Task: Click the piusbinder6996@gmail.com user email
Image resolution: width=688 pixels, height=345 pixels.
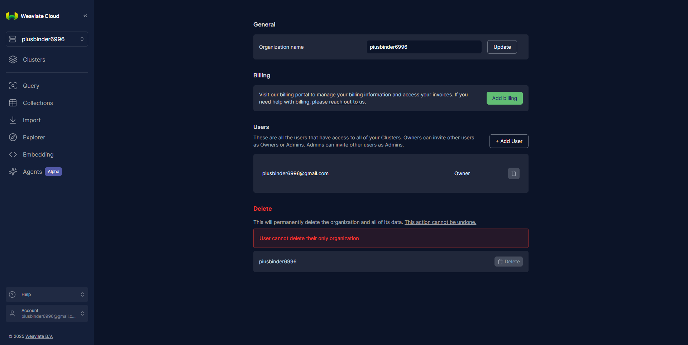Action: [x=295, y=173]
